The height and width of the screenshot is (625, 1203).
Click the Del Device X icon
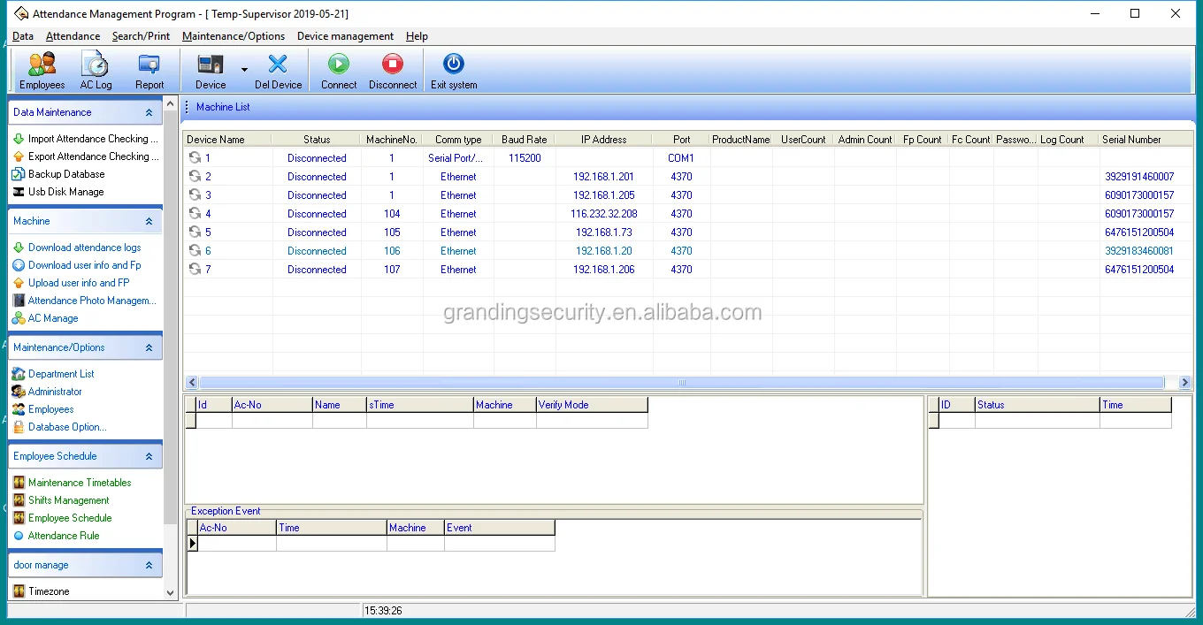(278, 65)
